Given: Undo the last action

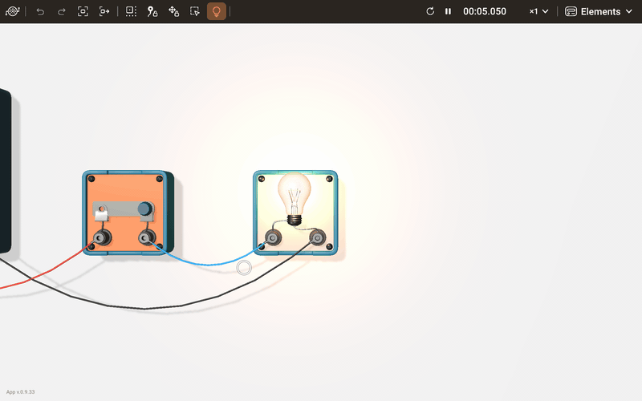Looking at the screenshot, I should tap(40, 11).
